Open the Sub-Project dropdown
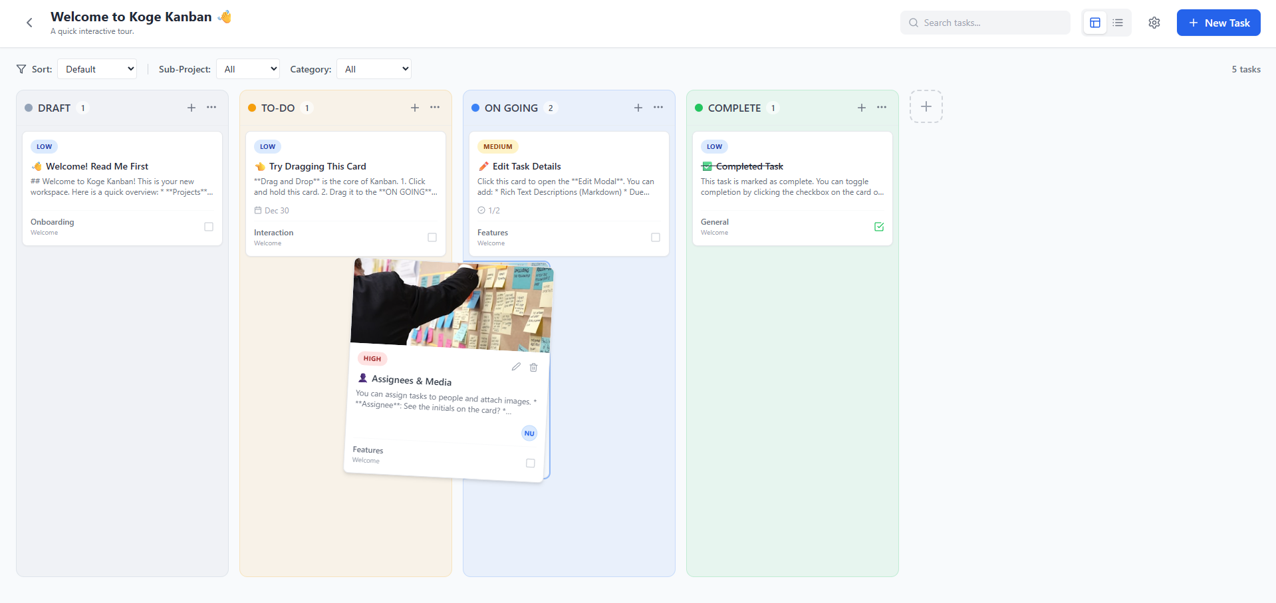 point(247,68)
